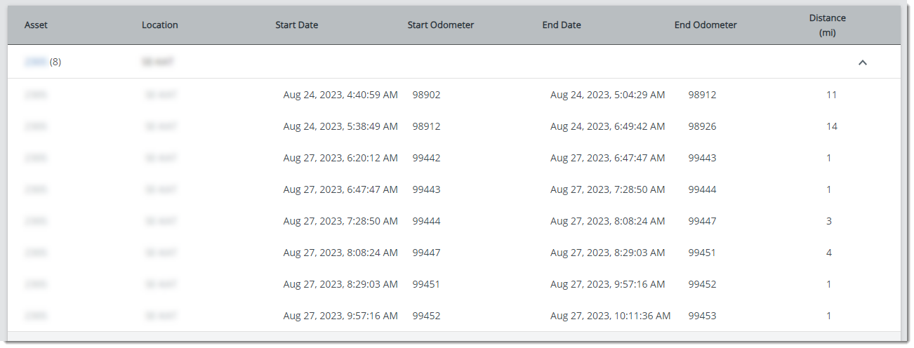Screen dimensions: 914x348
Task: Sort by the Location column header
Action: pos(160,25)
